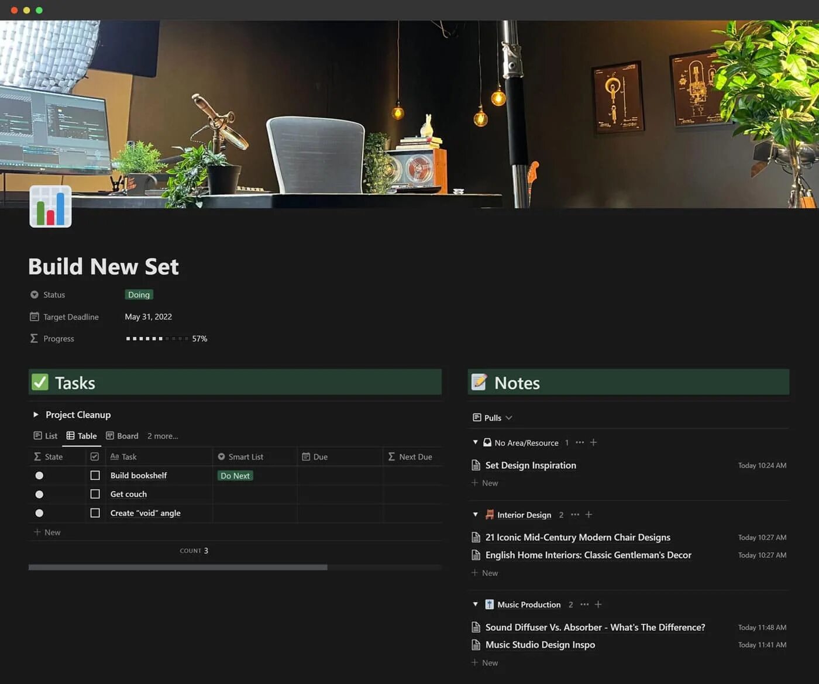Click the Target Deadline calendar icon
The height and width of the screenshot is (684, 819).
[x=34, y=317]
